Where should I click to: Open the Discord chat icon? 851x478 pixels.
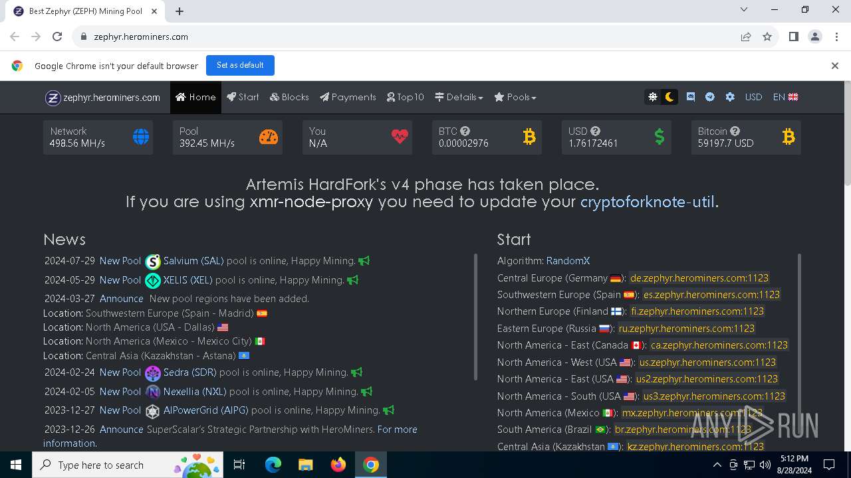pos(691,97)
